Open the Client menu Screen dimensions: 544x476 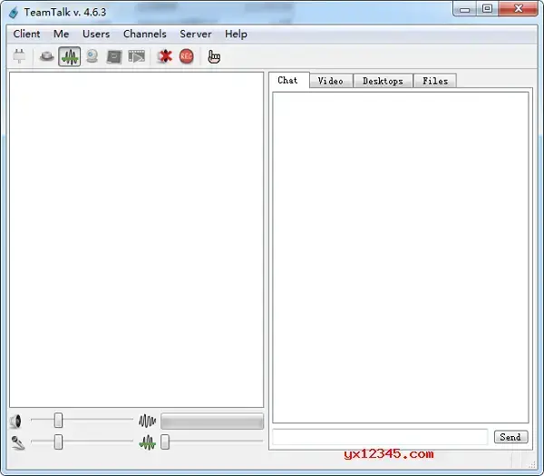point(26,34)
